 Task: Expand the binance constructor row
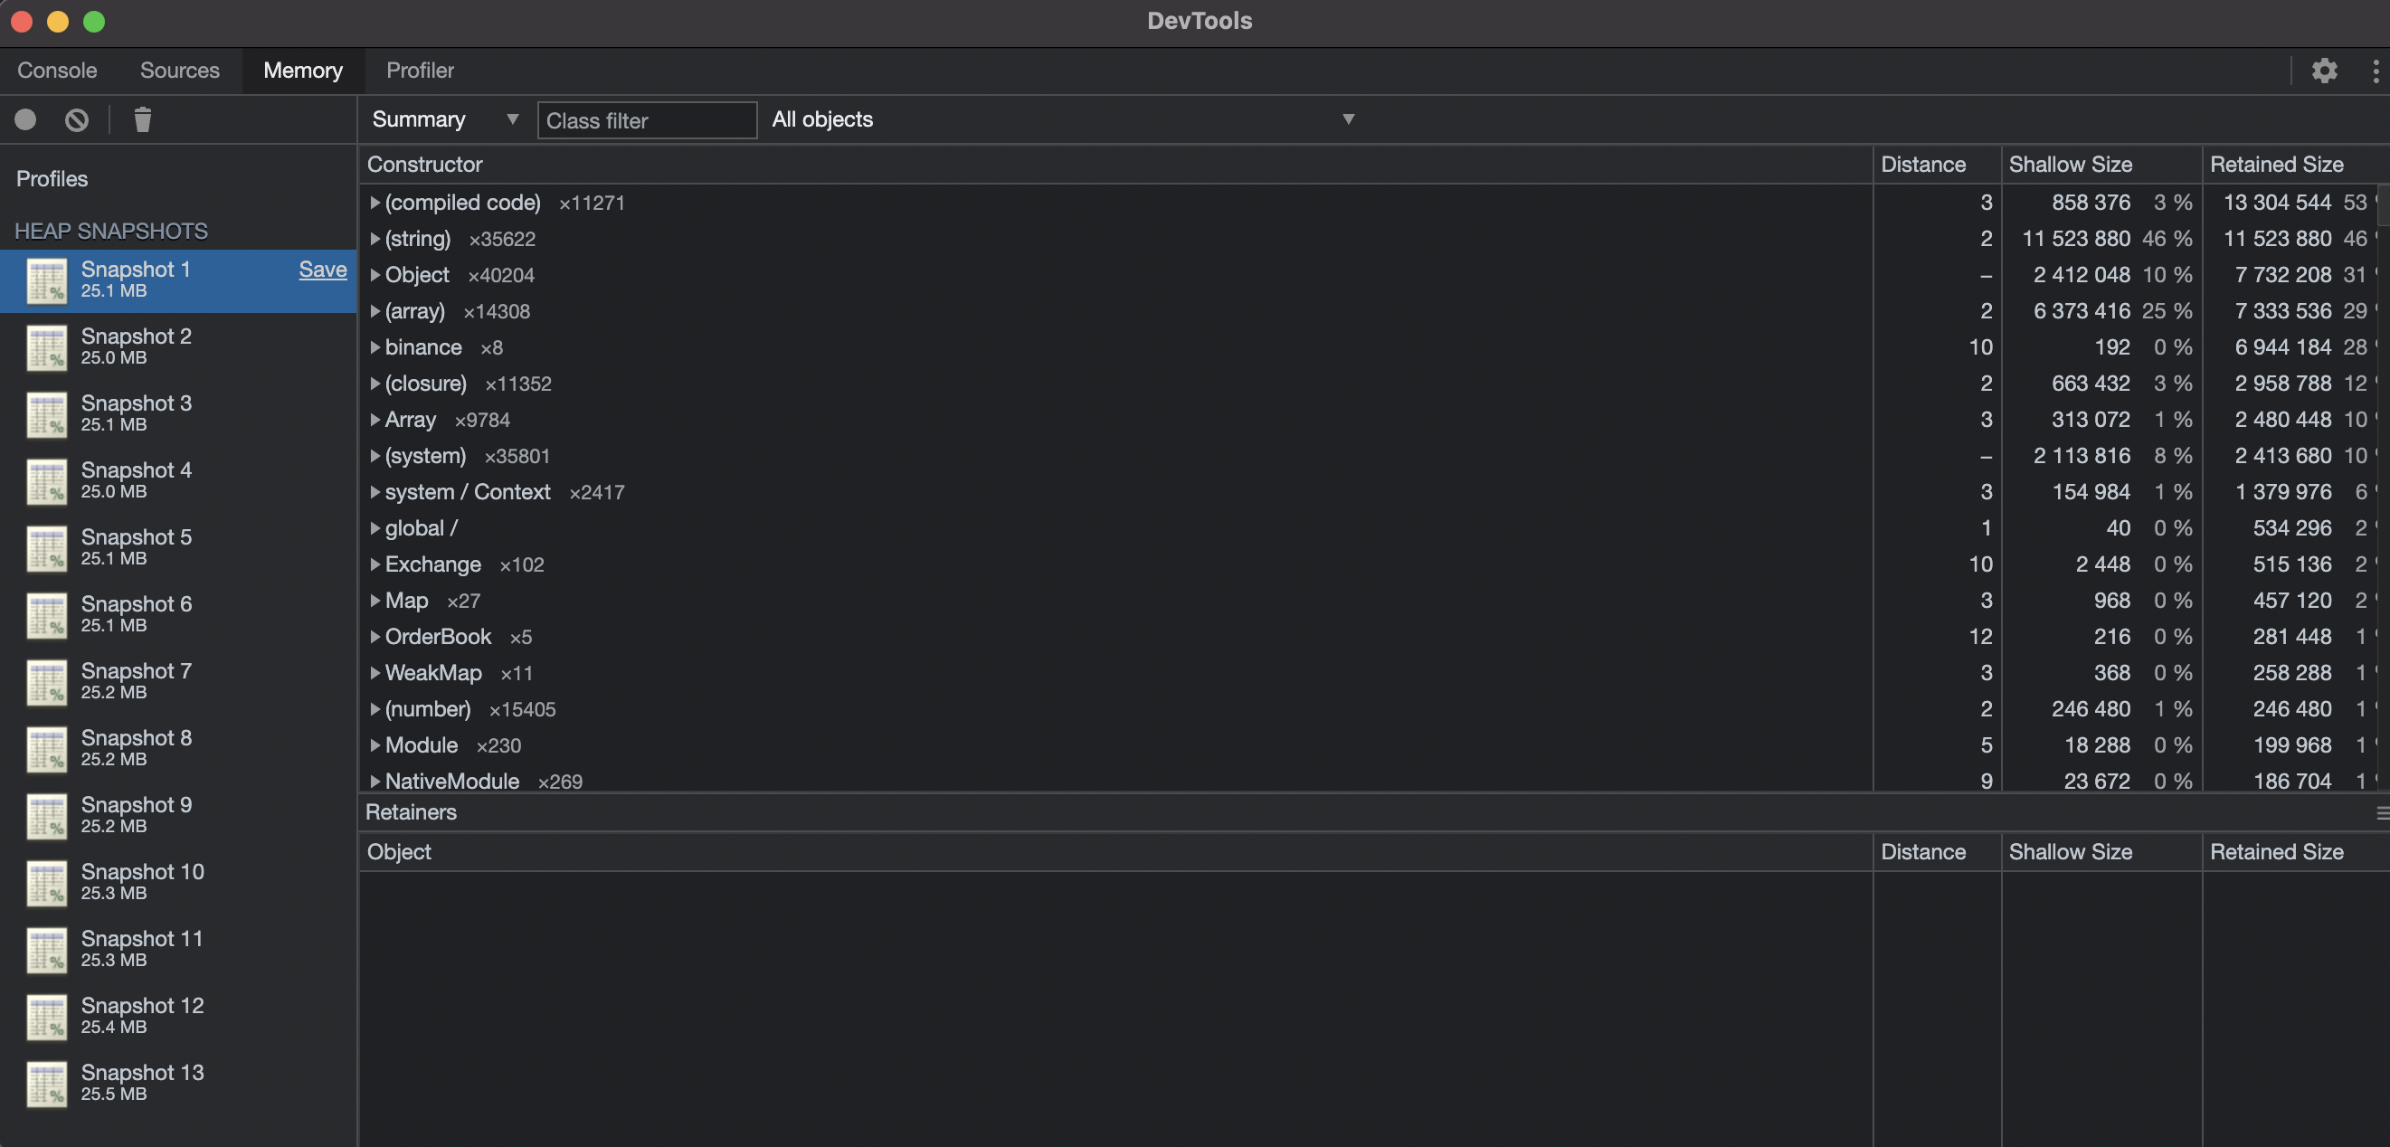(x=375, y=347)
